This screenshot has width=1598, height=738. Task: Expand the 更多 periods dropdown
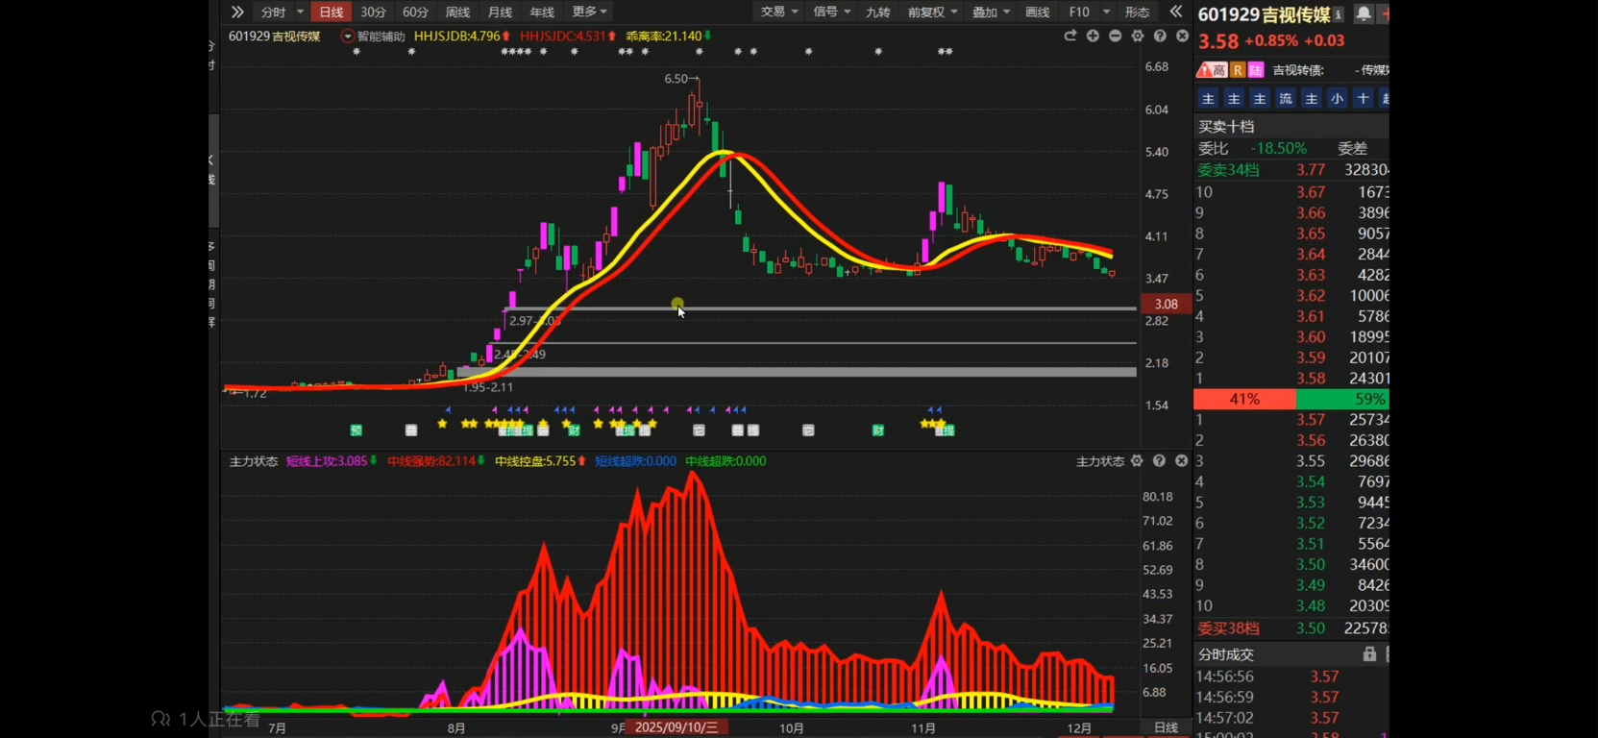coord(589,12)
